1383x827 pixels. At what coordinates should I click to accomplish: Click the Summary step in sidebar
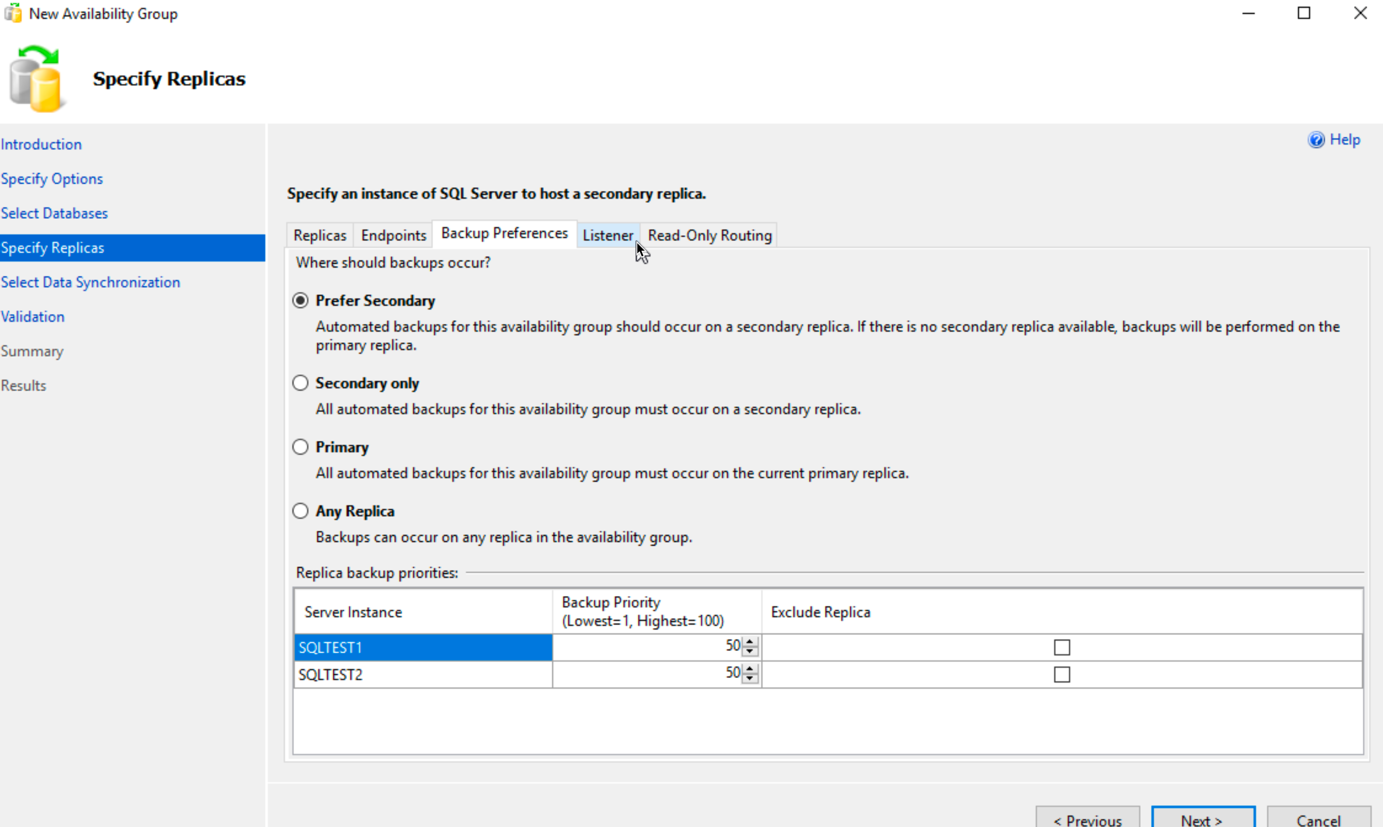tap(32, 352)
